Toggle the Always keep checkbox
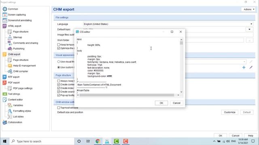Viewport: 259px width, 145px height. point(59,81)
